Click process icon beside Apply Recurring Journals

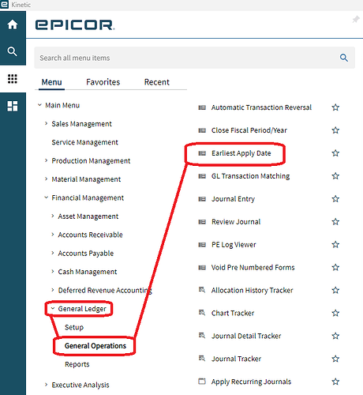[x=202, y=381]
